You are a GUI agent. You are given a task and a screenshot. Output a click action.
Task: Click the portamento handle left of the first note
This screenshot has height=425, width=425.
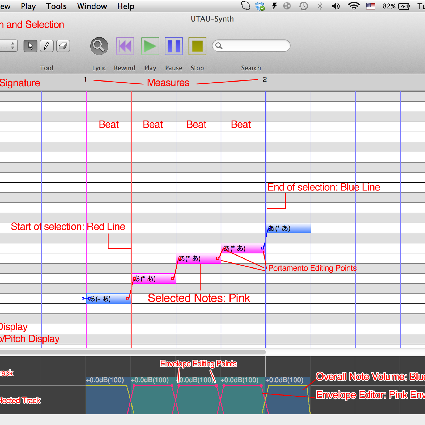[x=83, y=299]
